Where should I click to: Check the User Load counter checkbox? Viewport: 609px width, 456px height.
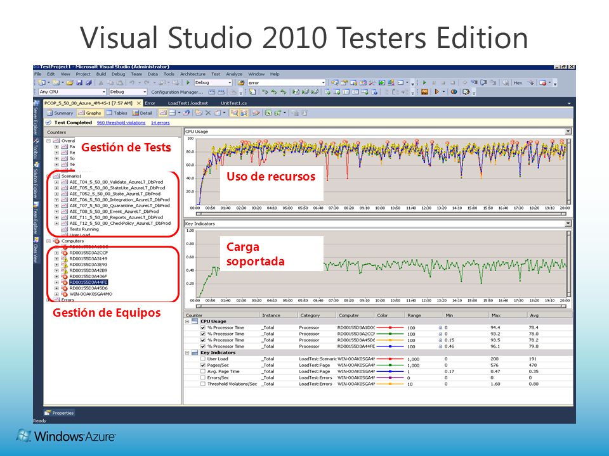203,359
